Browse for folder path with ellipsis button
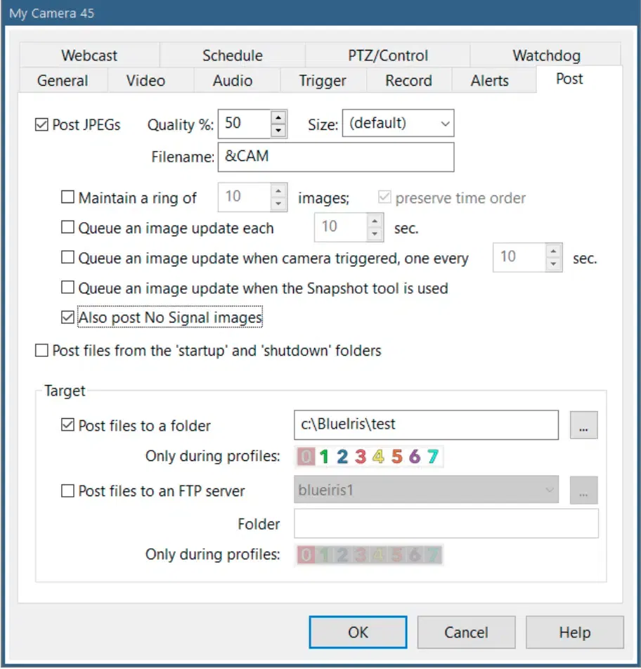 (x=583, y=426)
